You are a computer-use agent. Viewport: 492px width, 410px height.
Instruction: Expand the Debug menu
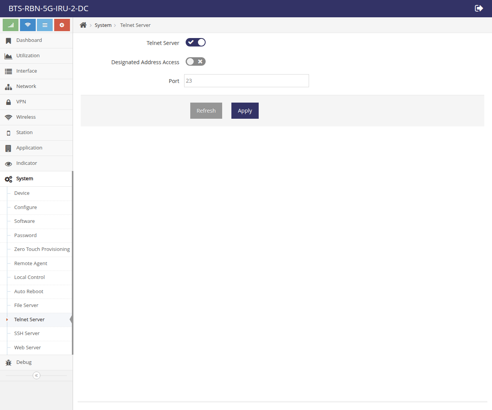36,362
